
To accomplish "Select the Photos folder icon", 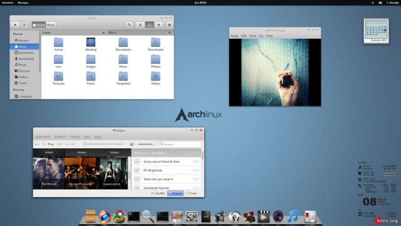I will tap(155, 61).
